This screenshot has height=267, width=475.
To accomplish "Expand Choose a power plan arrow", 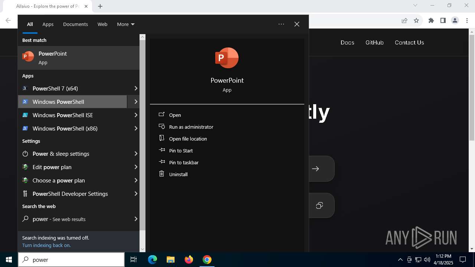I will [x=135, y=180].
